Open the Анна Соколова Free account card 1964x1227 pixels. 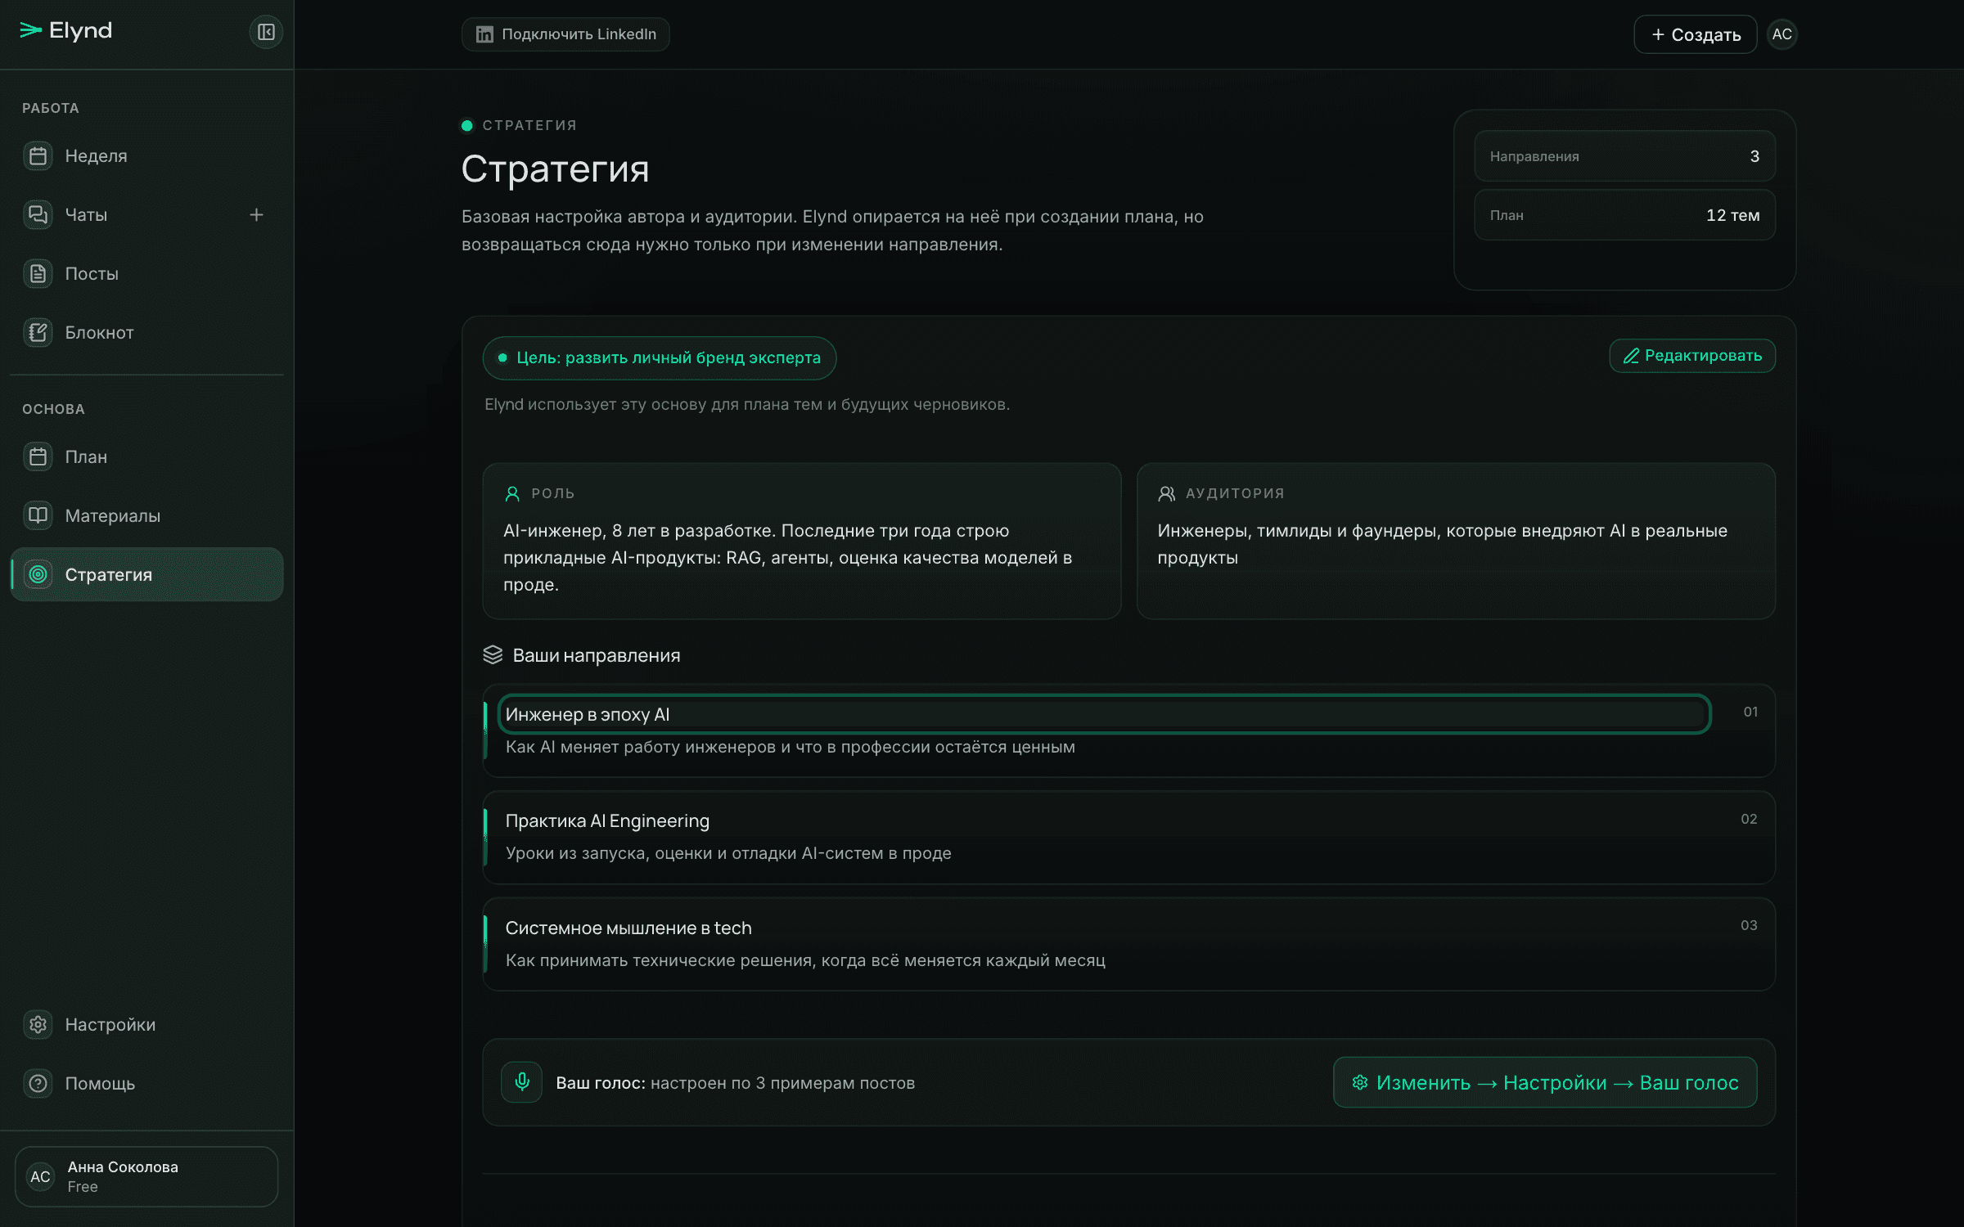click(x=146, y=1176)
